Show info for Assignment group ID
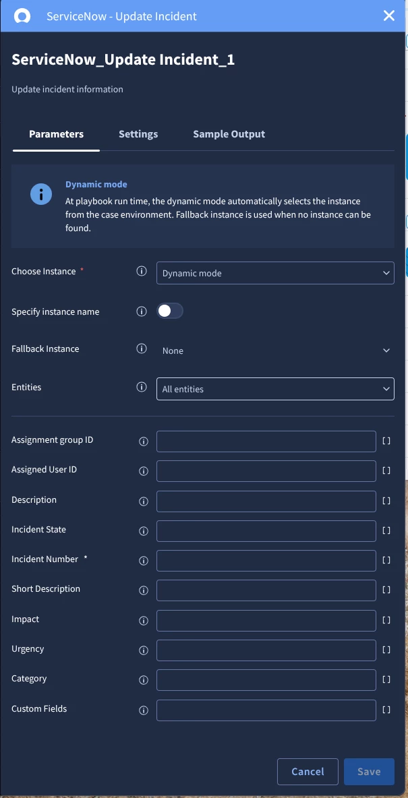 (144, 441)
